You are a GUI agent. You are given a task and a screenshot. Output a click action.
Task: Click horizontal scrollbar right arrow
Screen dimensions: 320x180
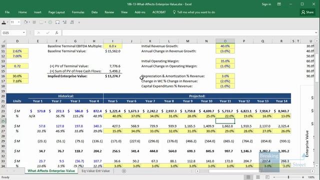coord(312,171)
